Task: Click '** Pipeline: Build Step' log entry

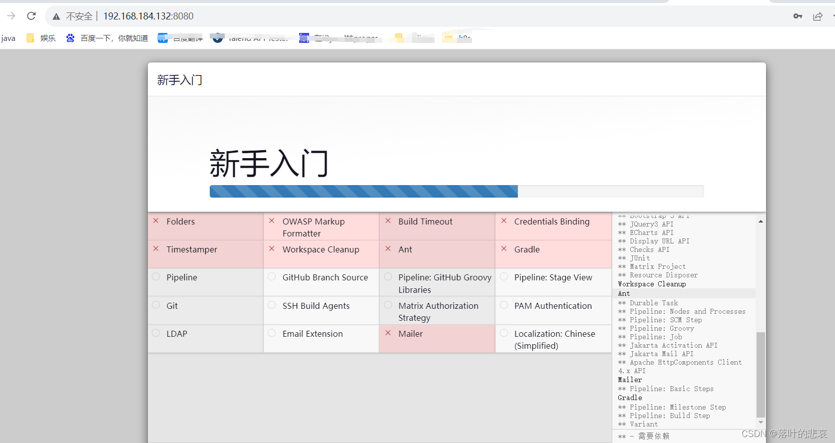Action: (x=664, y=416)
